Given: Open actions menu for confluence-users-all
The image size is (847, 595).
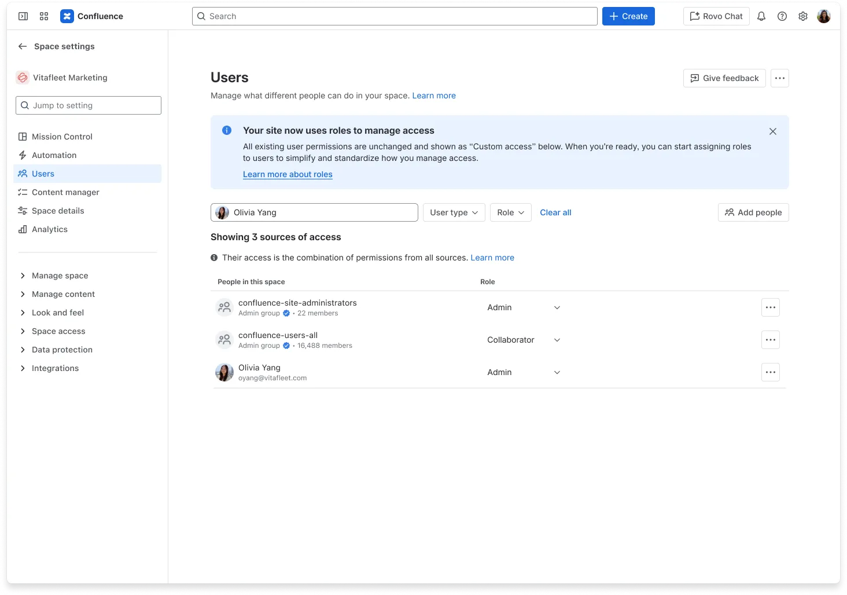Looking at the screenshot, I should (x=771, y=340).
